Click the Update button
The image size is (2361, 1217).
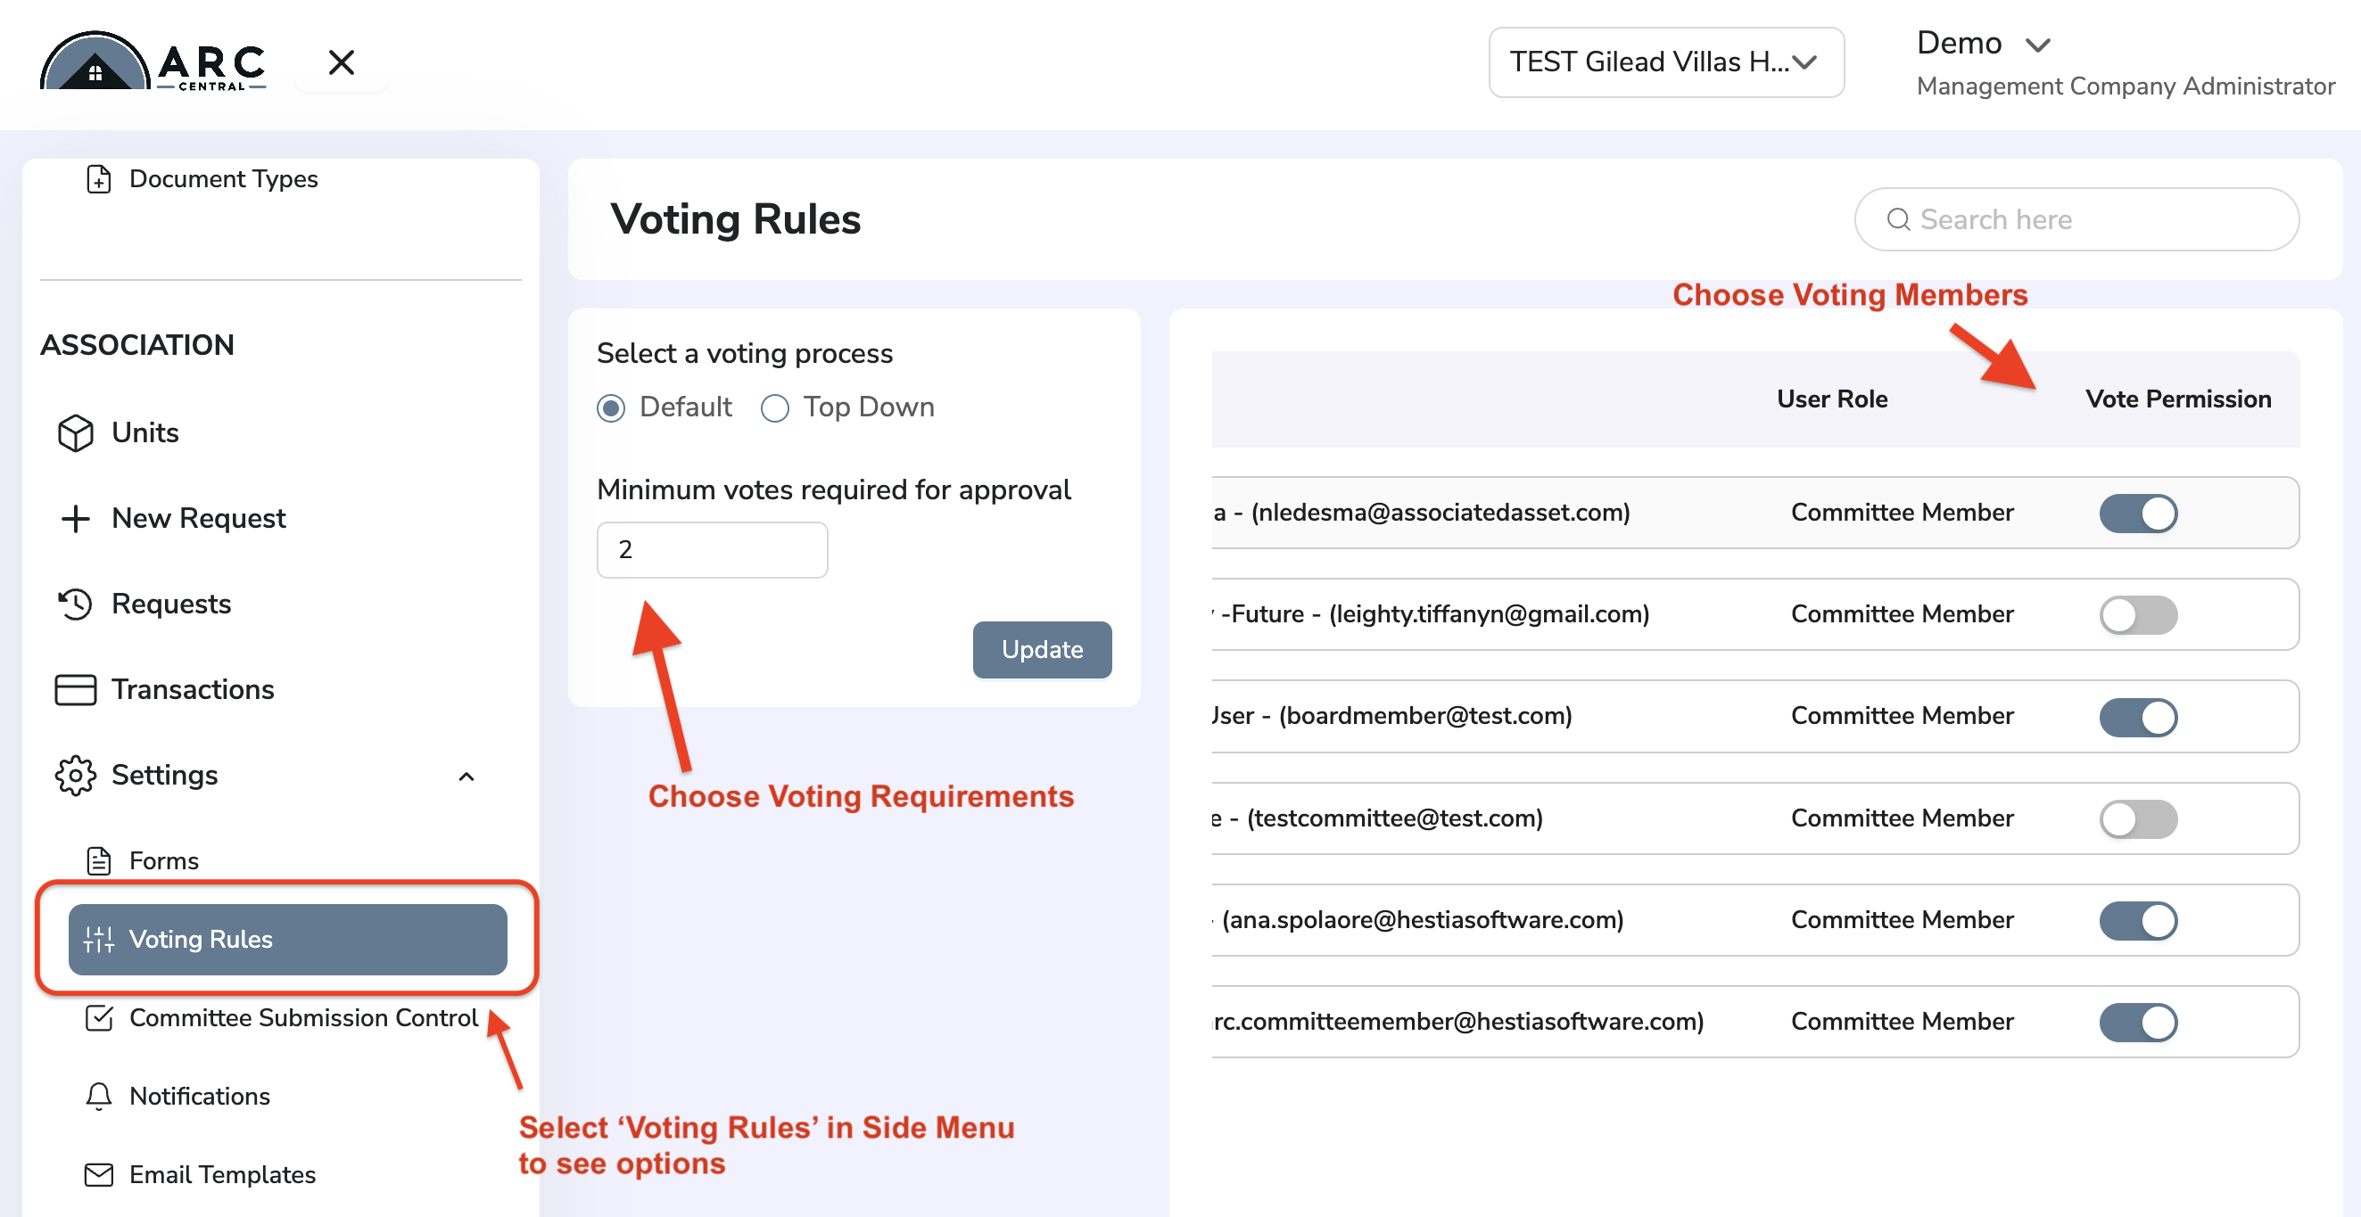[x=1042, y=650]
